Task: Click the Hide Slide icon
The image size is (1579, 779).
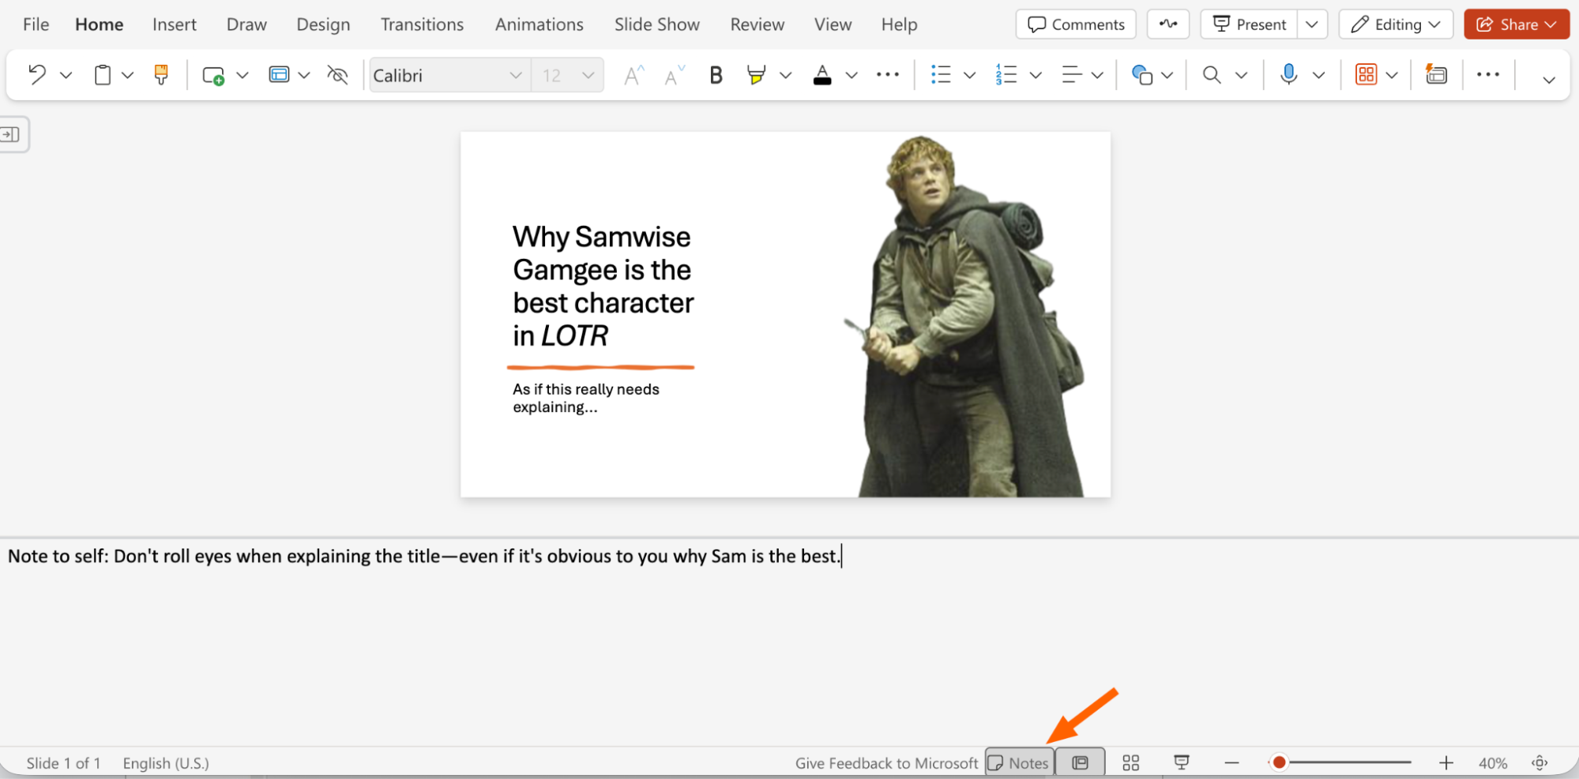Action: point(337,75)
